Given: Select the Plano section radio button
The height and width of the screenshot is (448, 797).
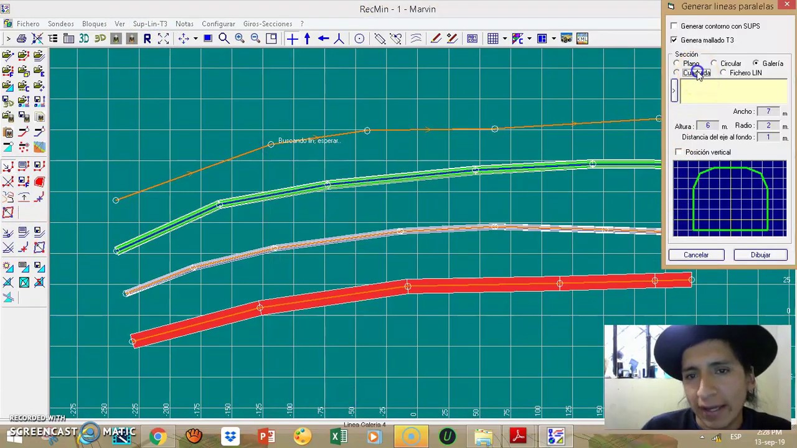Looking at the screenshot, I should coord(677,63).
